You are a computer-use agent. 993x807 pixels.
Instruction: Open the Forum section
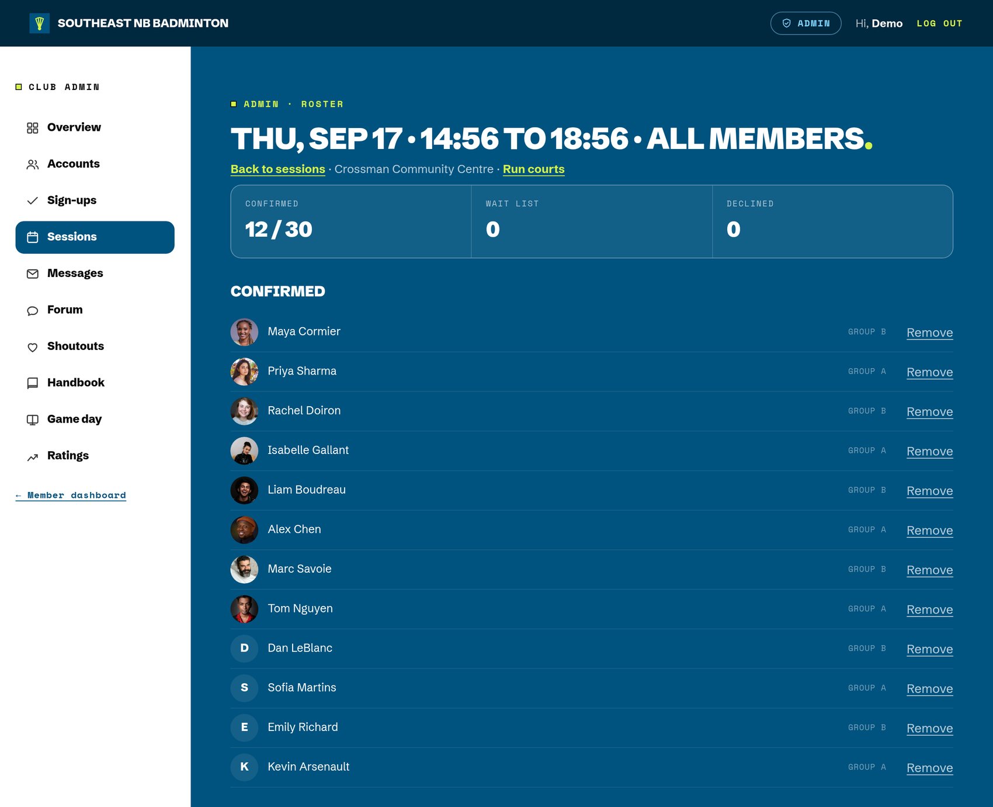(x=95, y=310)
